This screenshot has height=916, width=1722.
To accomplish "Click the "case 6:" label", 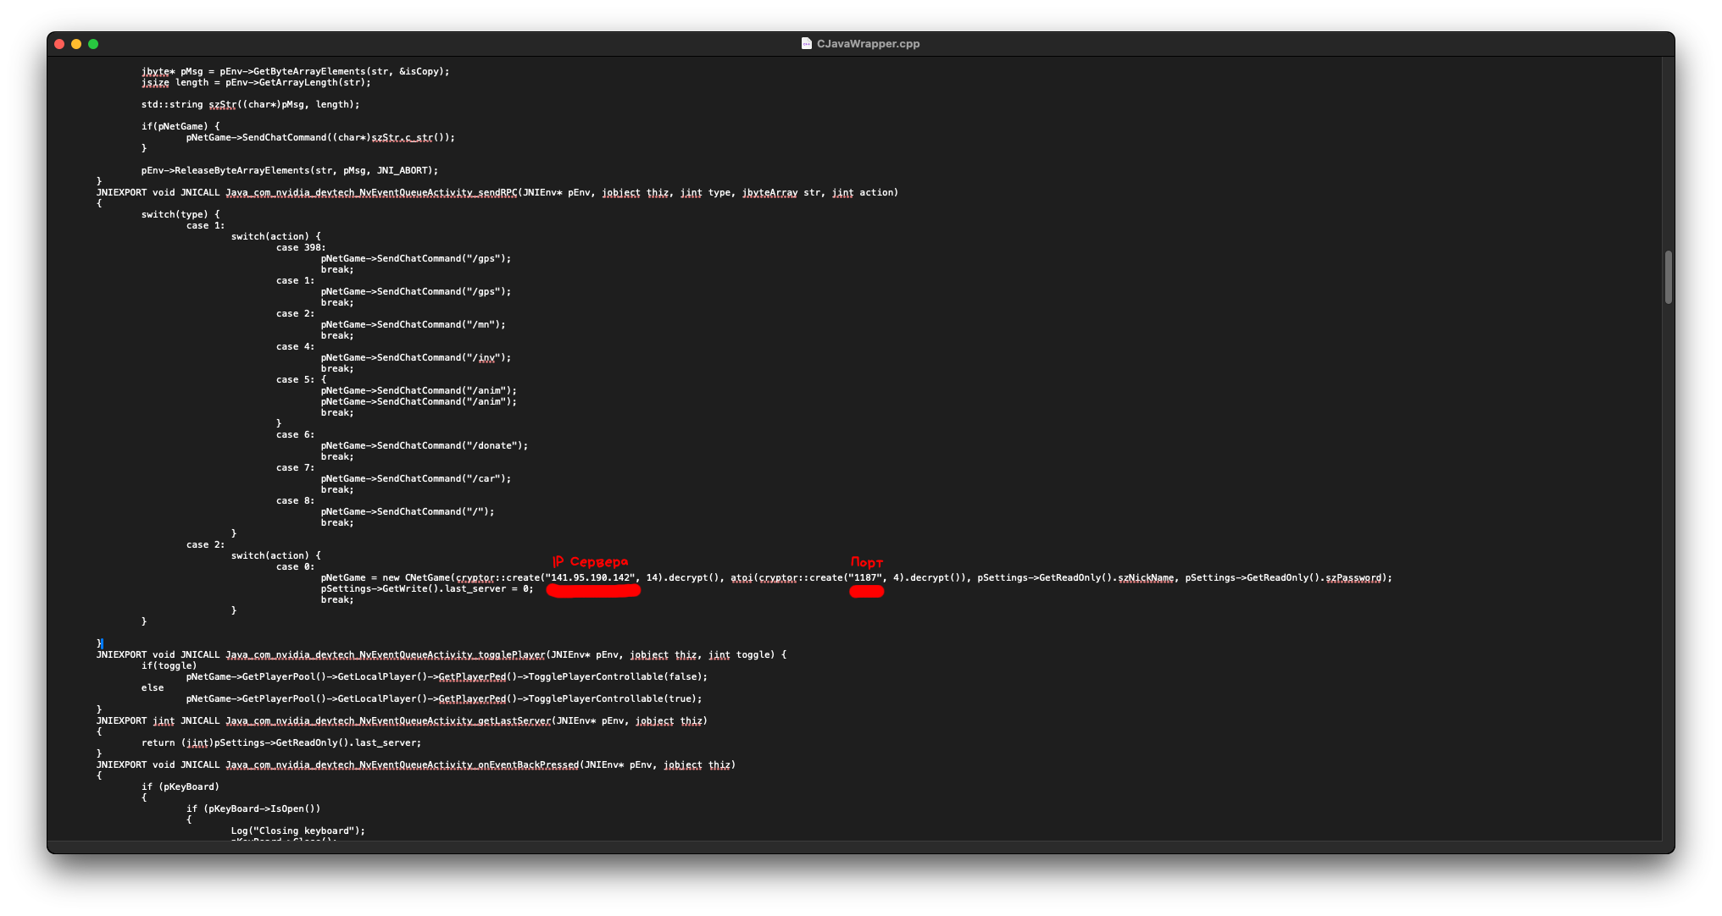I will pyautogui.click(x=295, y=434).
